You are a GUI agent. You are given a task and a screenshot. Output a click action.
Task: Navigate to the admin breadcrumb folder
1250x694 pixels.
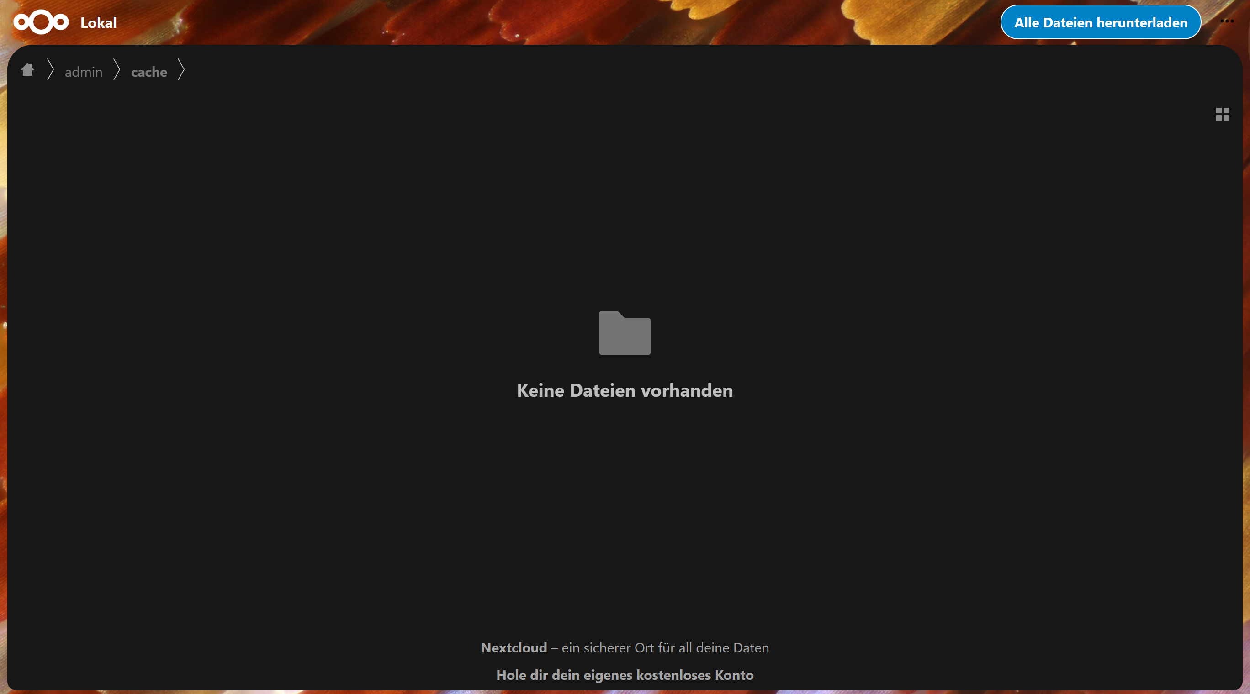(84, 72)
